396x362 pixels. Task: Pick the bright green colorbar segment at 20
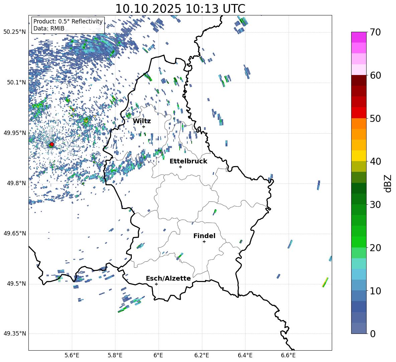[x=359, y=242]
